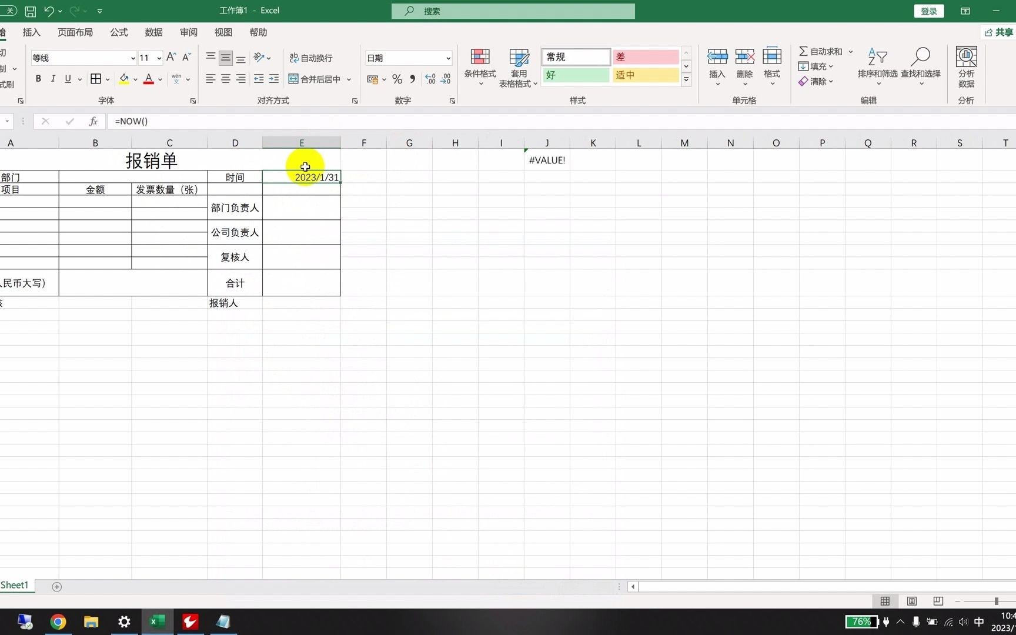Click decrease decimal icon
This screenshot has height=635, width=1016.
point(446,79)
